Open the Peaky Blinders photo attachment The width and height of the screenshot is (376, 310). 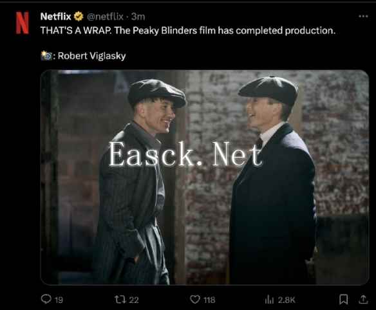click(x=205, y=178)
